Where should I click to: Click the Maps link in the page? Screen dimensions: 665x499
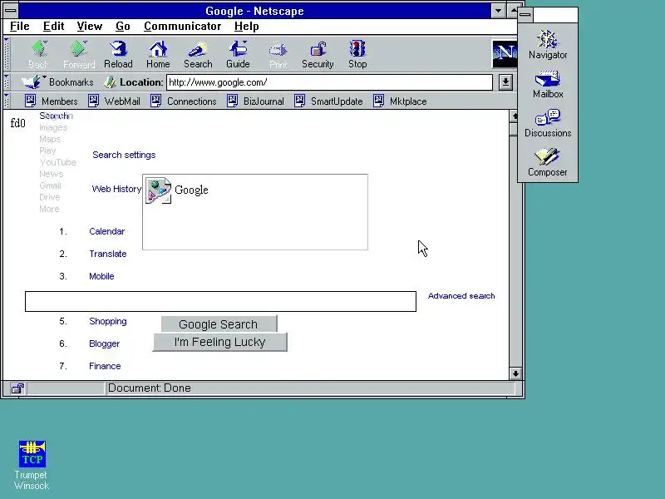click(50, 139)
